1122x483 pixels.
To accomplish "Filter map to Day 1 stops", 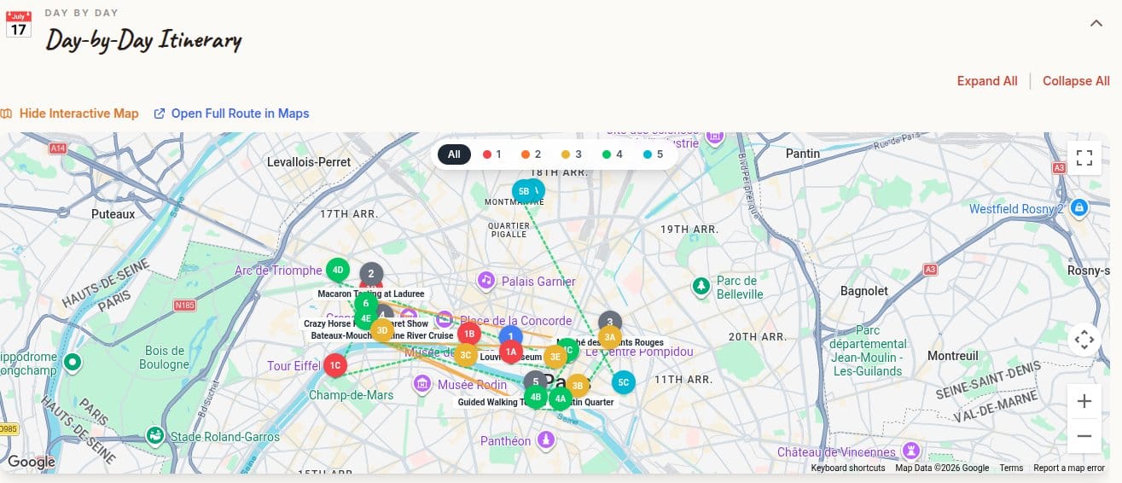I will click(492, 154).
